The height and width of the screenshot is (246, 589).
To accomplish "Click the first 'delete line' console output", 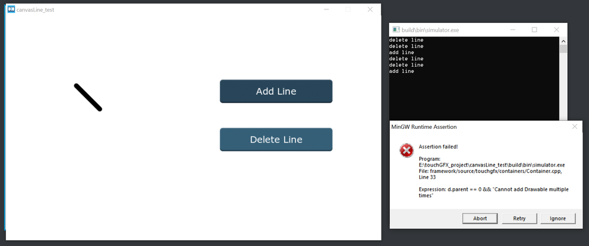I will pos(406,40).
